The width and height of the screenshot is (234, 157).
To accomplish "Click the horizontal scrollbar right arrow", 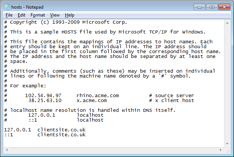I will (221, 150).
